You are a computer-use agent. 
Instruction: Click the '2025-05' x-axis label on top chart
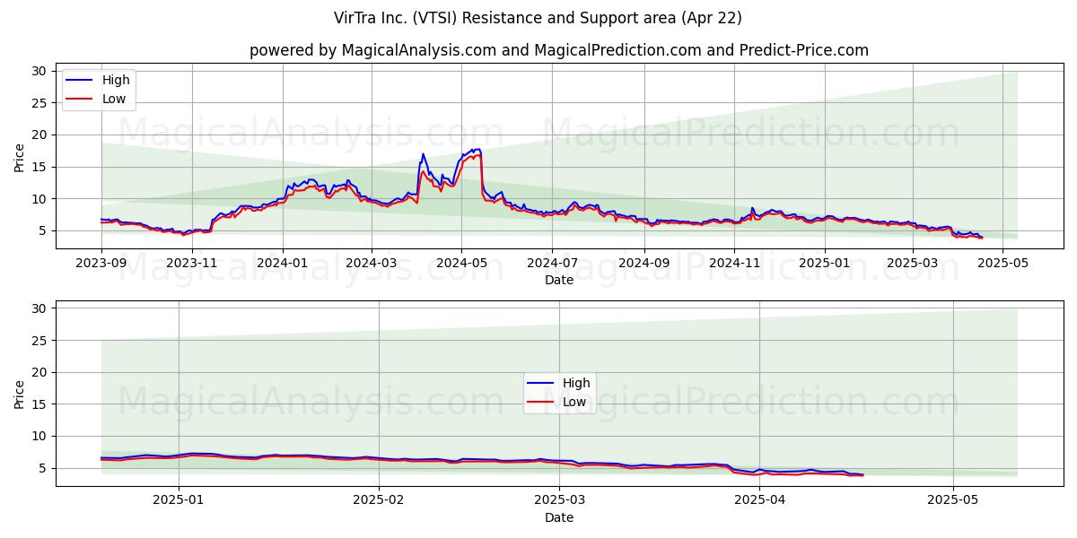(x=1002, y=264)
